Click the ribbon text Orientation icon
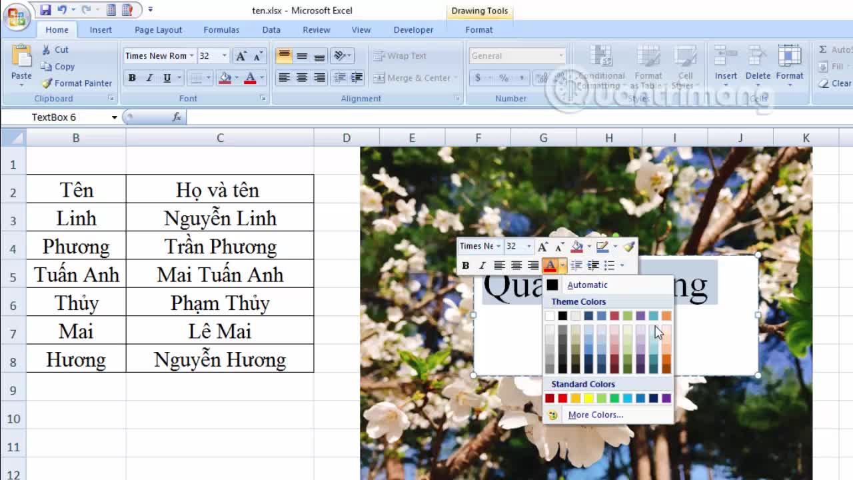The height and width of the screenshot is (480, 853). [x=339, y=56]
